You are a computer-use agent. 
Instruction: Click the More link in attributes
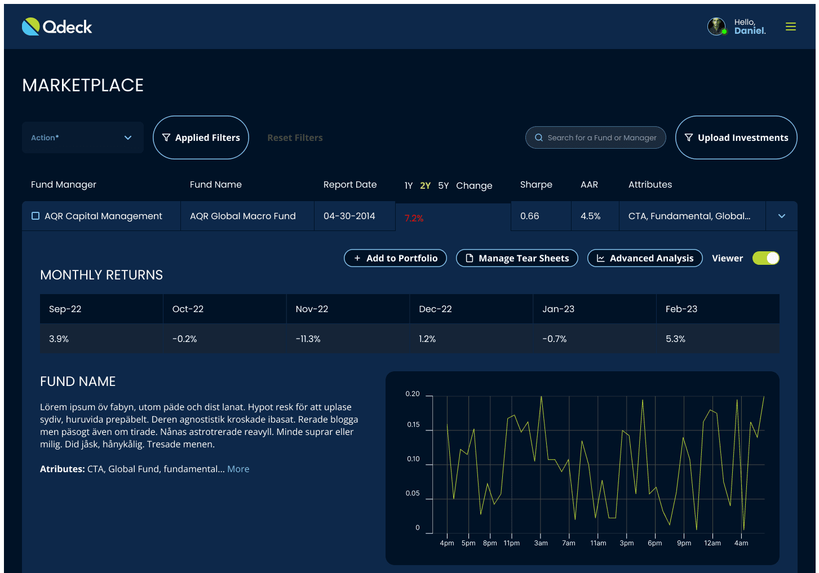[x=238, y=469]
